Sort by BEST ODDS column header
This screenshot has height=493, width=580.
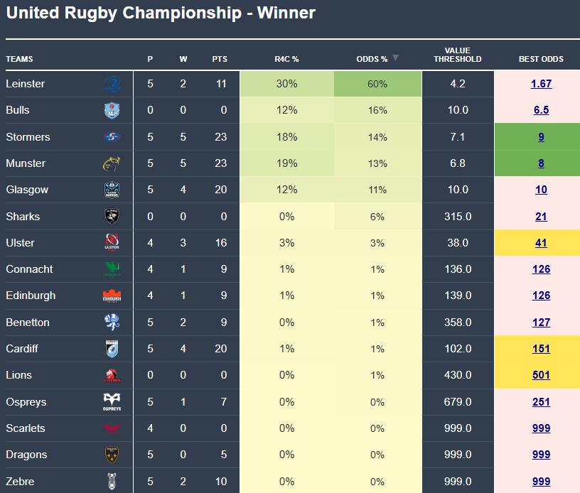[x=541, y=59]
